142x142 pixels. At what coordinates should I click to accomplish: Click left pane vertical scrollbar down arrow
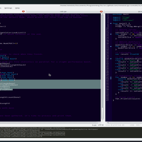pos(103,121)
